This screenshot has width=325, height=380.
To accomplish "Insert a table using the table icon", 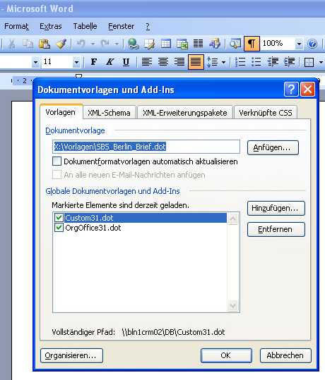I will (166, 44).
